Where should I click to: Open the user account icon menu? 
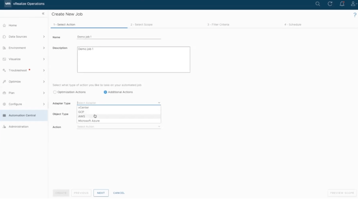[x=353, y=4]
